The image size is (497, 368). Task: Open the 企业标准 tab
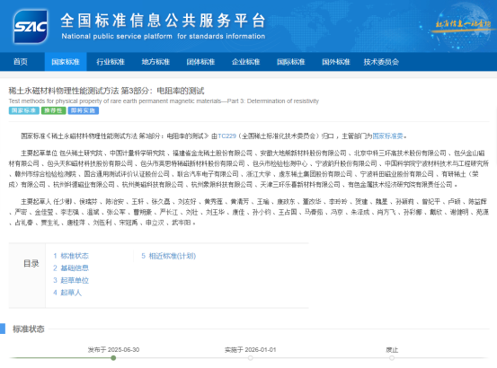point(245,62)
